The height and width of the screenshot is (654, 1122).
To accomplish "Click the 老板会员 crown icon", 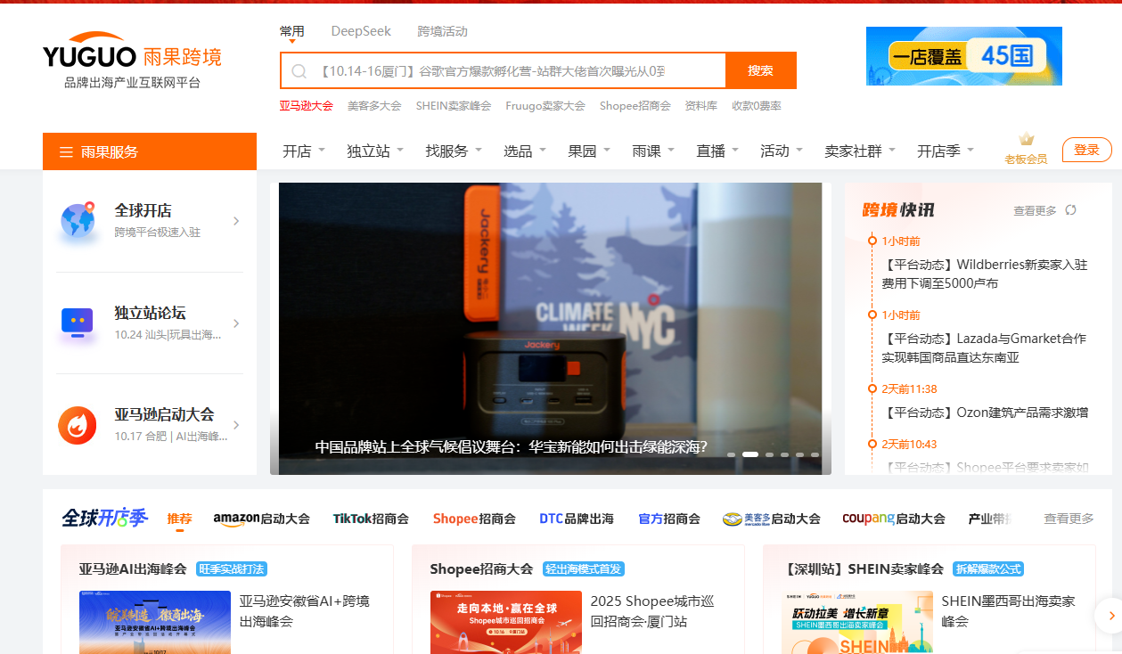I will click(x=1026, y=140).
